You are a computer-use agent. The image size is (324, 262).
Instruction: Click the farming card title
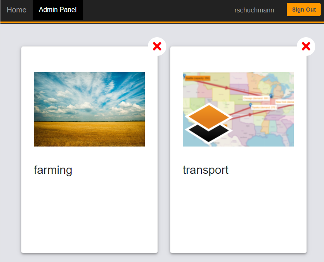click(x=53, y=170)
